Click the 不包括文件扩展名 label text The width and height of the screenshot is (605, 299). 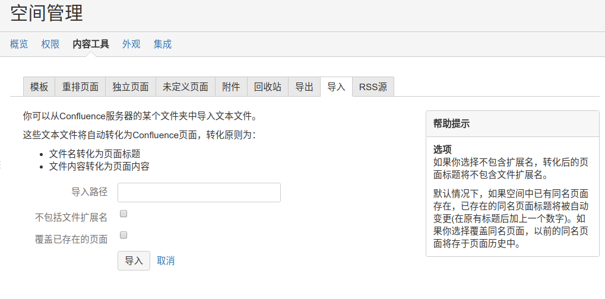[71, 218]
